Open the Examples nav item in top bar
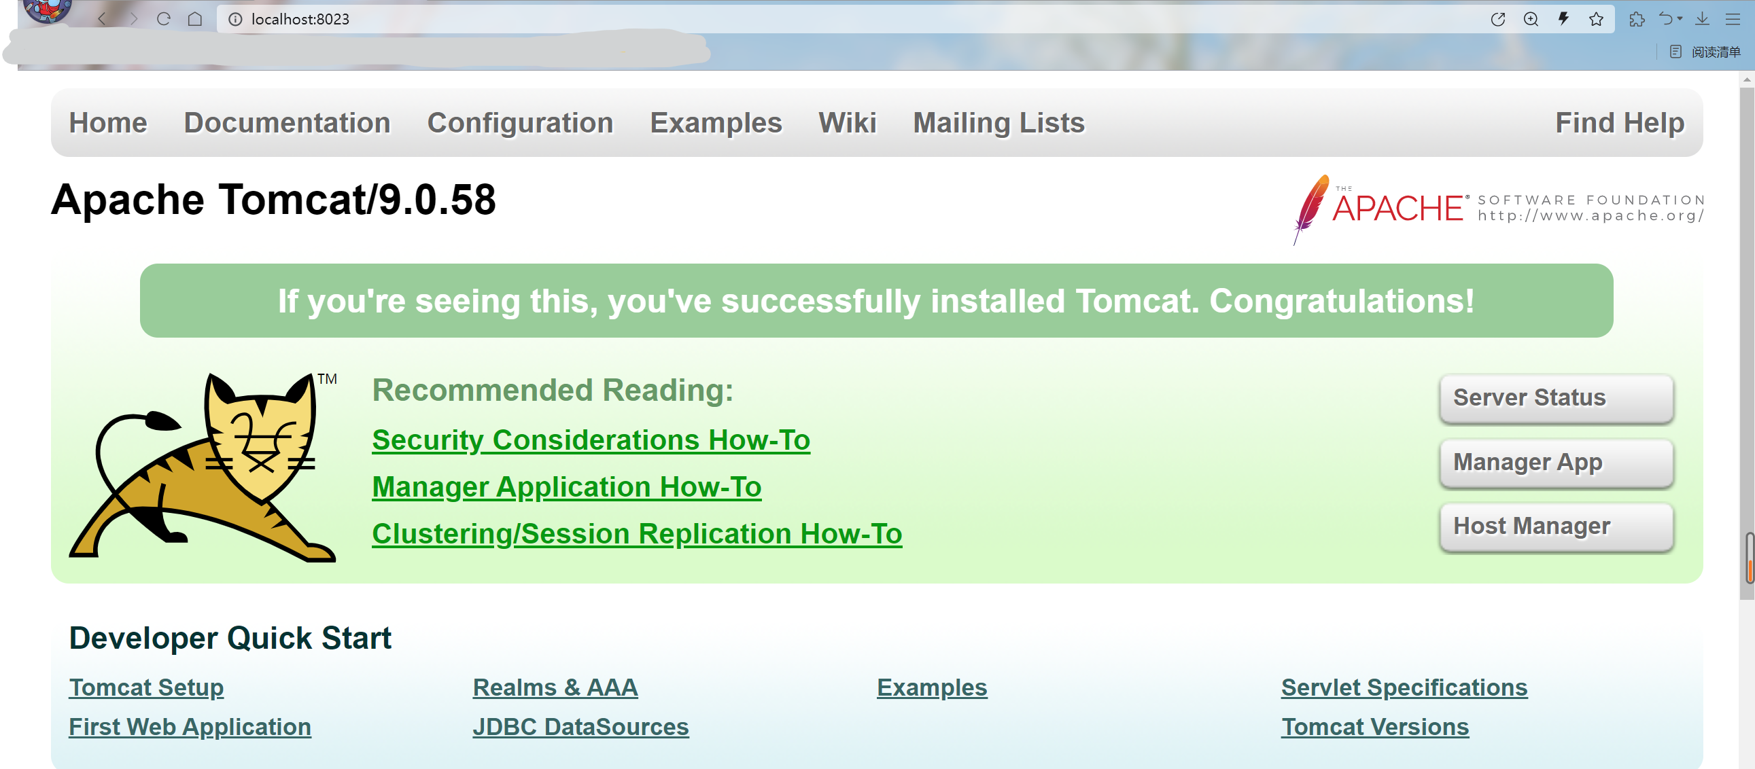 pyautogui.click(x=715, y=123)
